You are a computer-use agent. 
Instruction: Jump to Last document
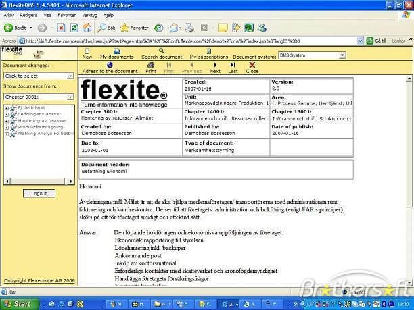233,68
